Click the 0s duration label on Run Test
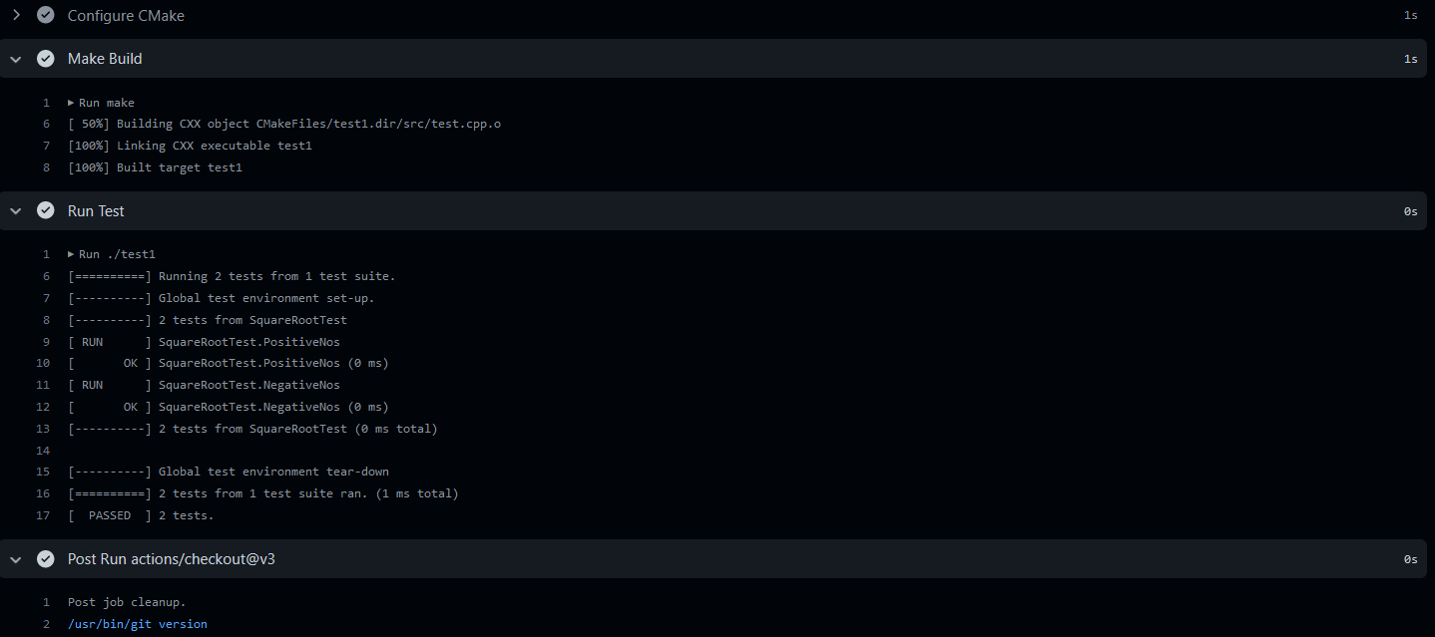The image size is (1435, 637). pyautogui.click(x=1410, y=210)
